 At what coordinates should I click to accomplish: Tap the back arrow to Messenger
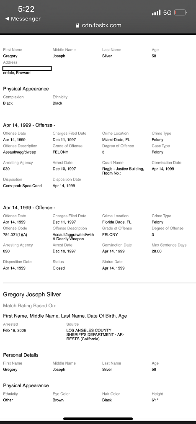[x=7, y=19]
